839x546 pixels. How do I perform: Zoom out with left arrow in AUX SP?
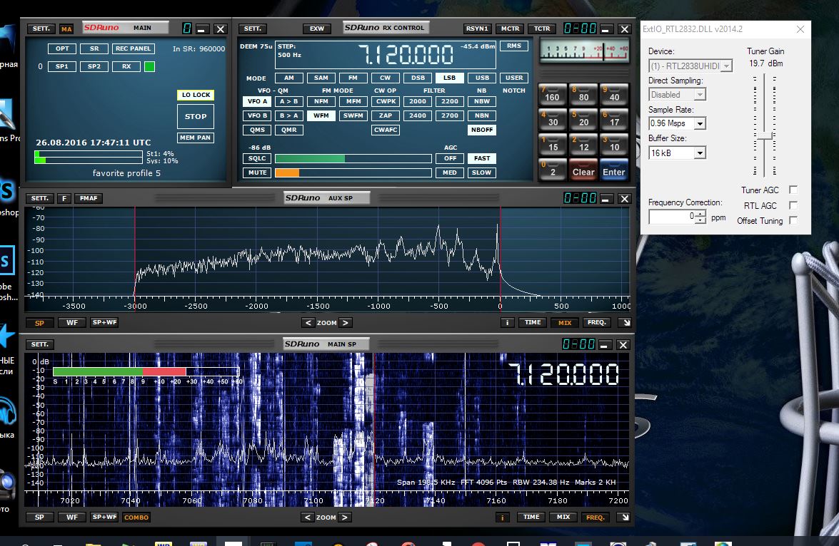pos(308,323)
